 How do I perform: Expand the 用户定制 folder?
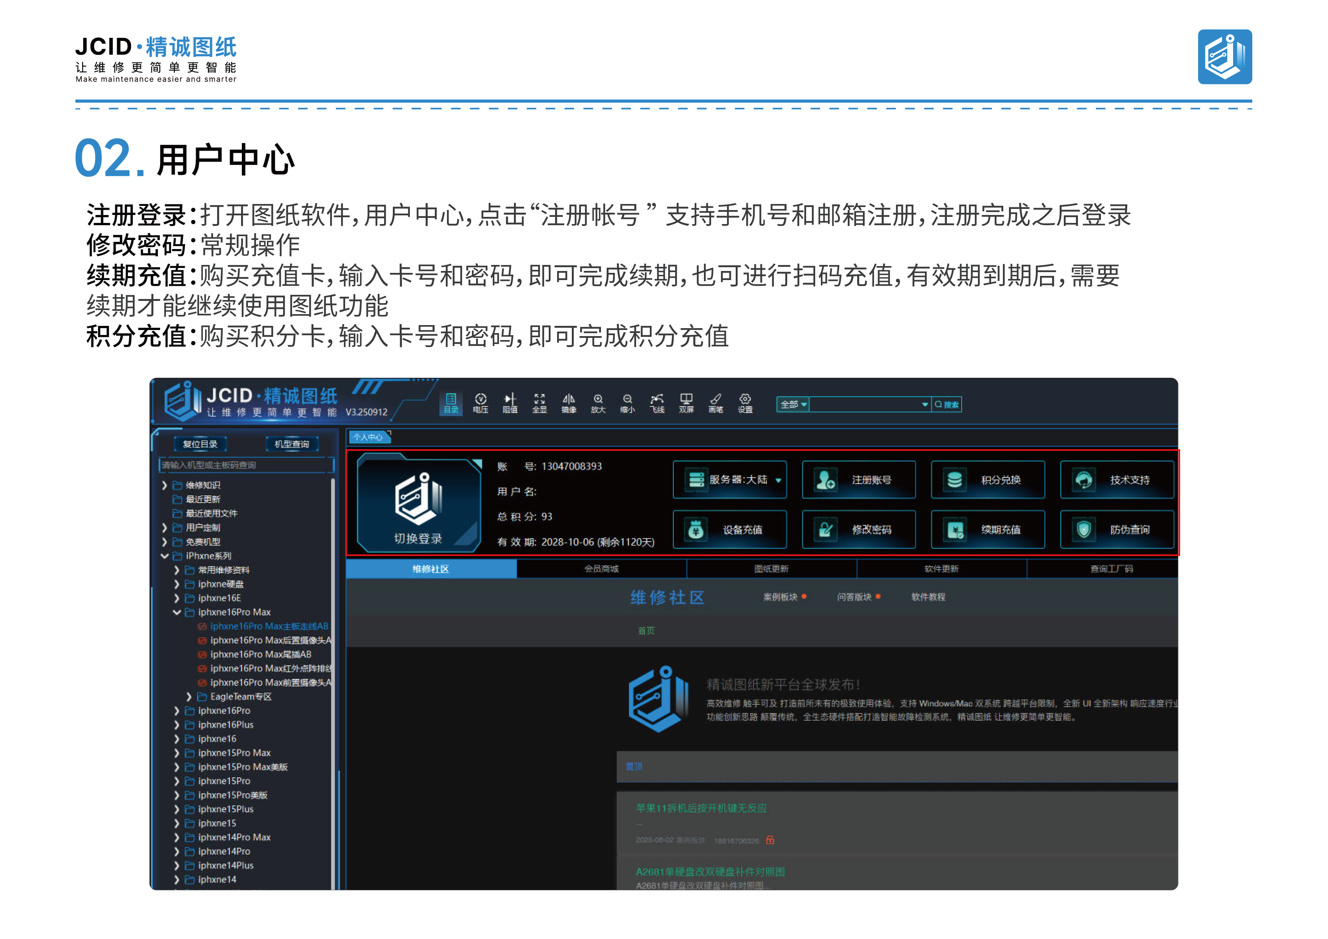pos(164,528)
